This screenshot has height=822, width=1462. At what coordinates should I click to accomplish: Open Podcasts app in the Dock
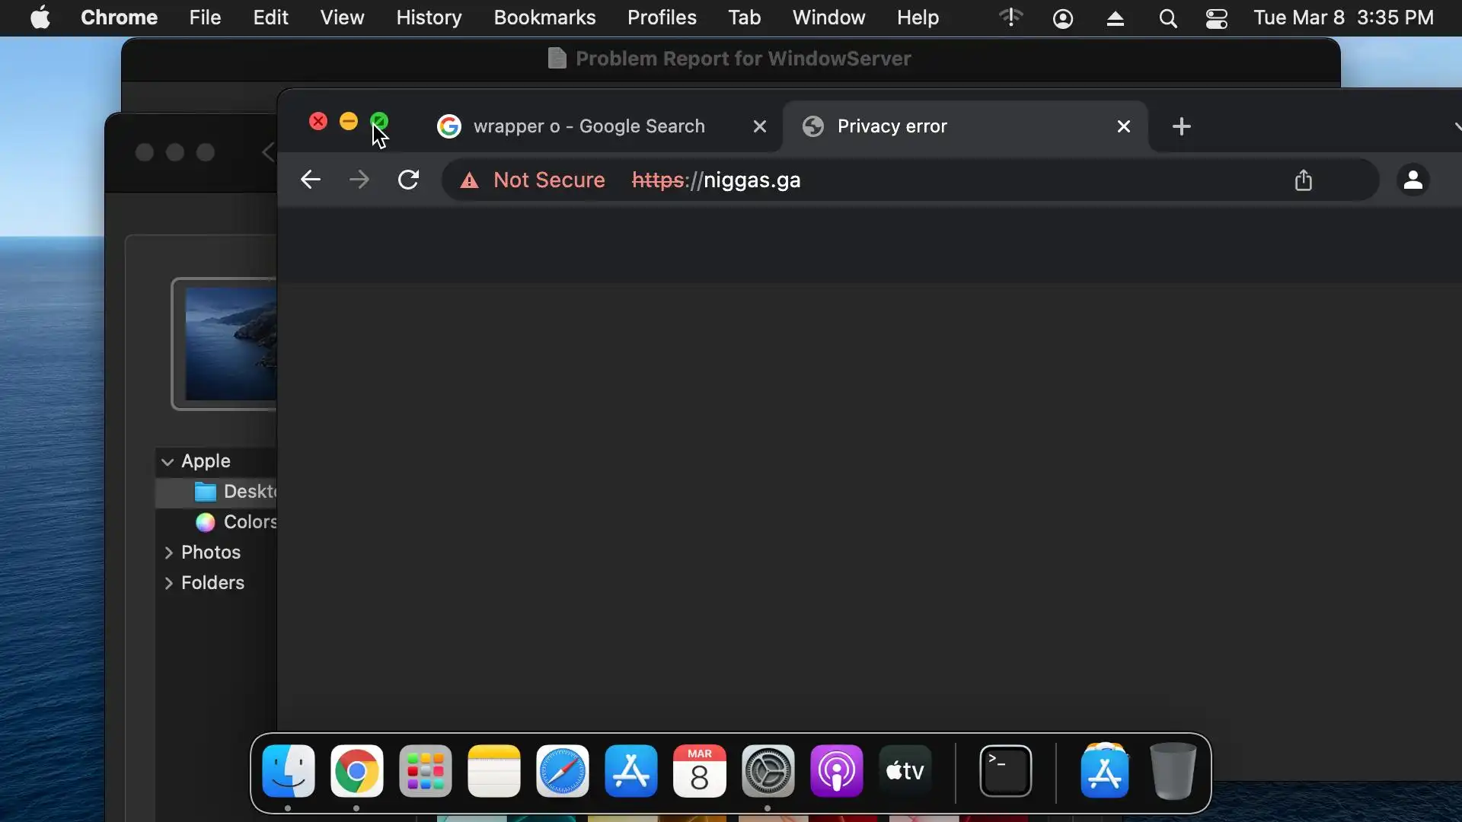click(836, 771)
